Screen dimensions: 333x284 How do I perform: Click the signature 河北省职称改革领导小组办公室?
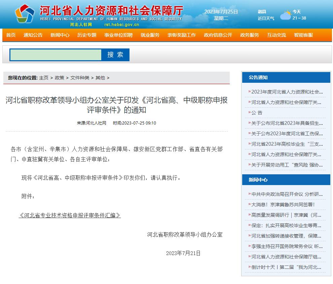click(185, 235)
